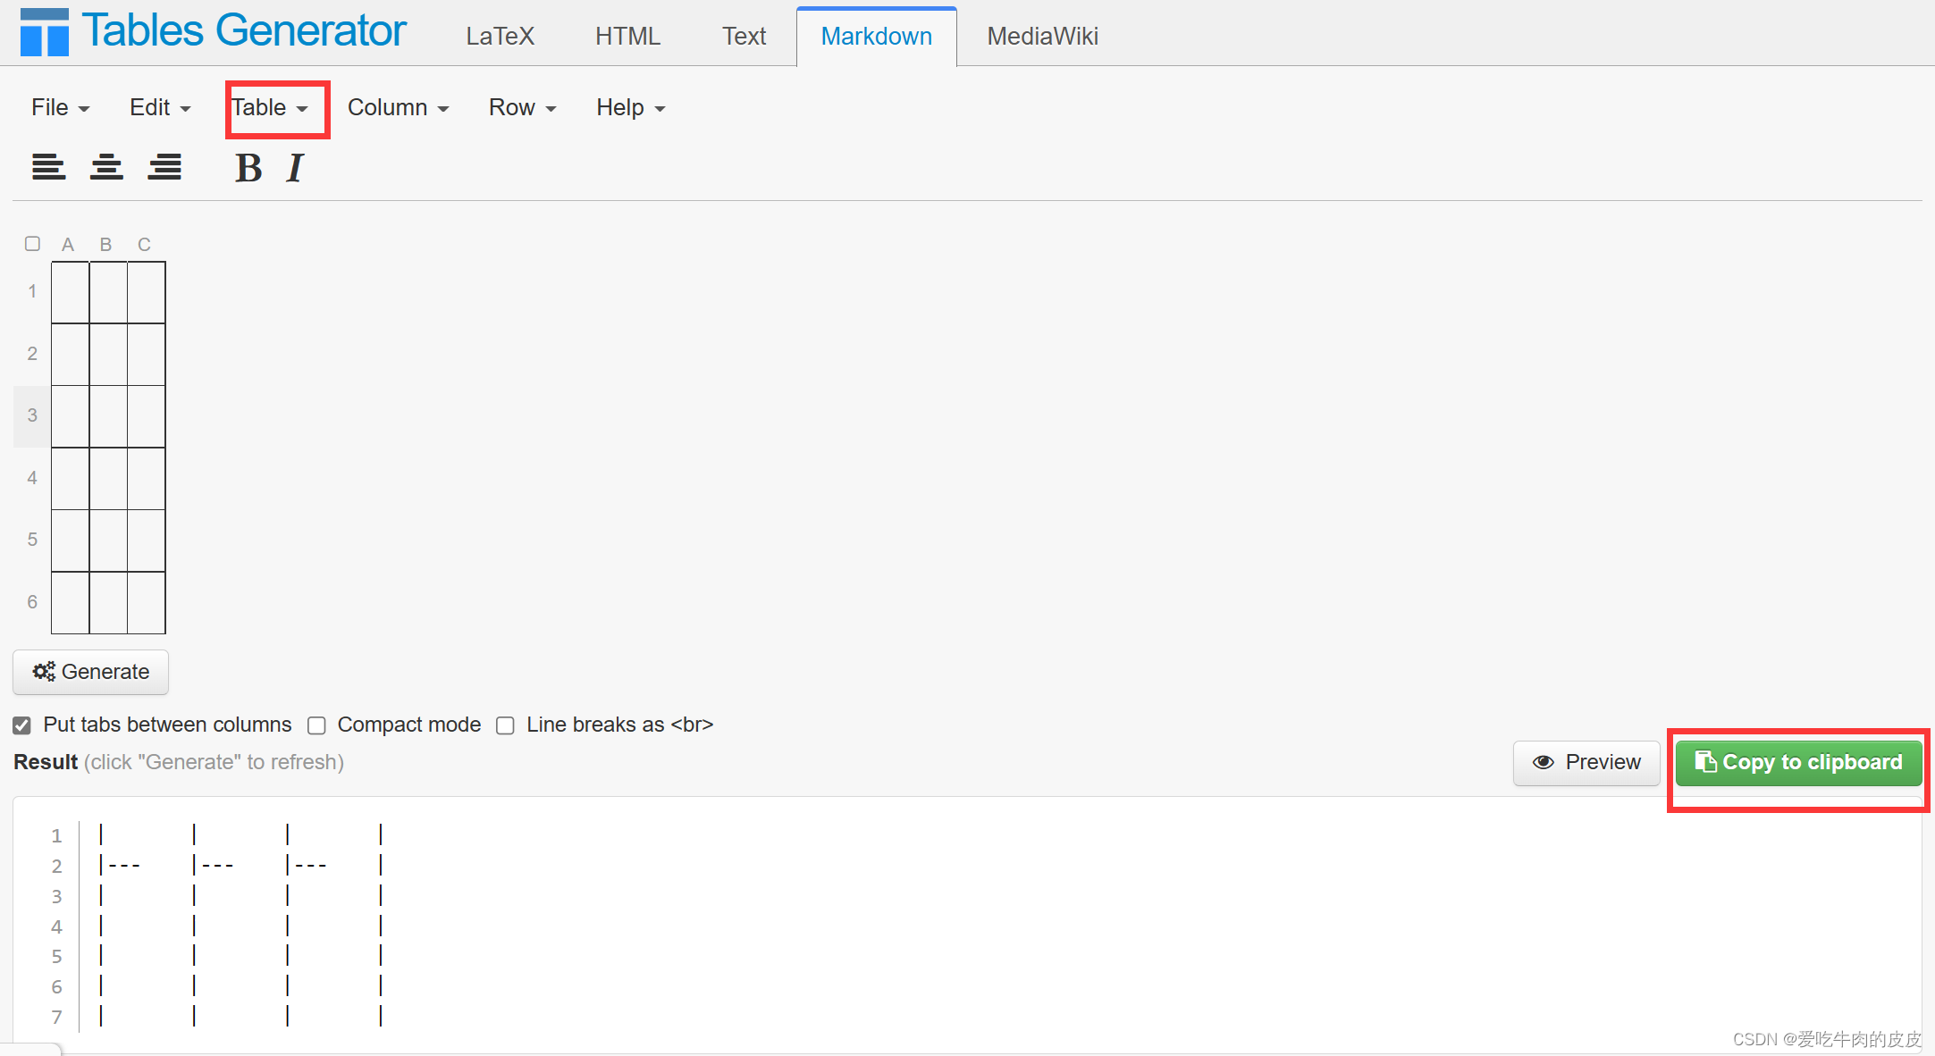Image resolution: width=1935 pixels, height=1056 pixels.
Task: Click the align left icon
Action: click(x=48, y=167)
